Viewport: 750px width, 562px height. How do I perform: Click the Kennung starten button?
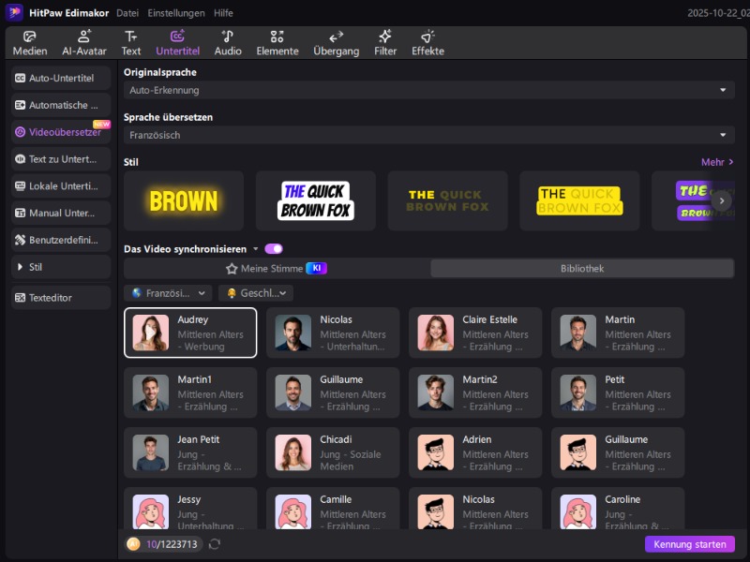(689, 544)
